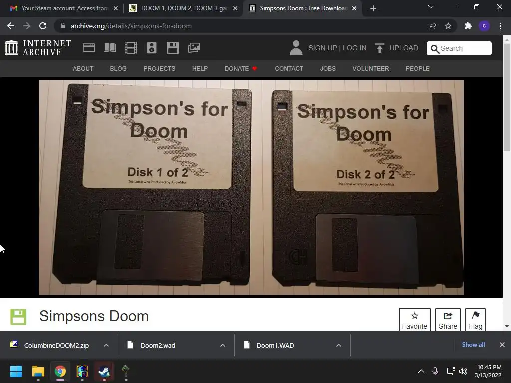Click the green software floppy icon beside the title

pyautogui.click(x=18, y=317)
